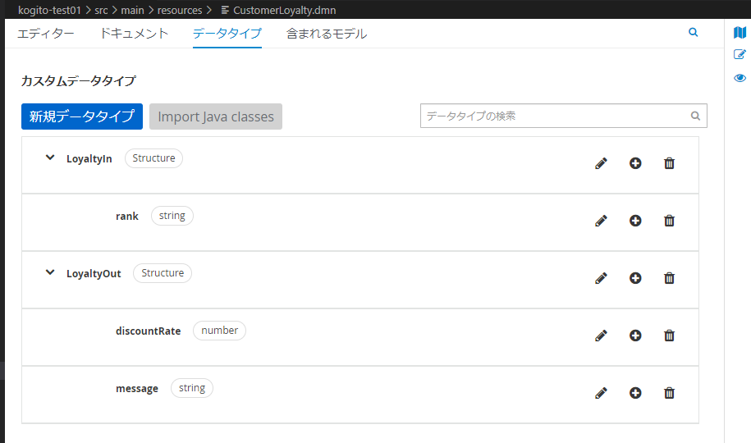Screen dimensions: 751x443
Task: Click the string badge beside message
Action: pos(192,388)
